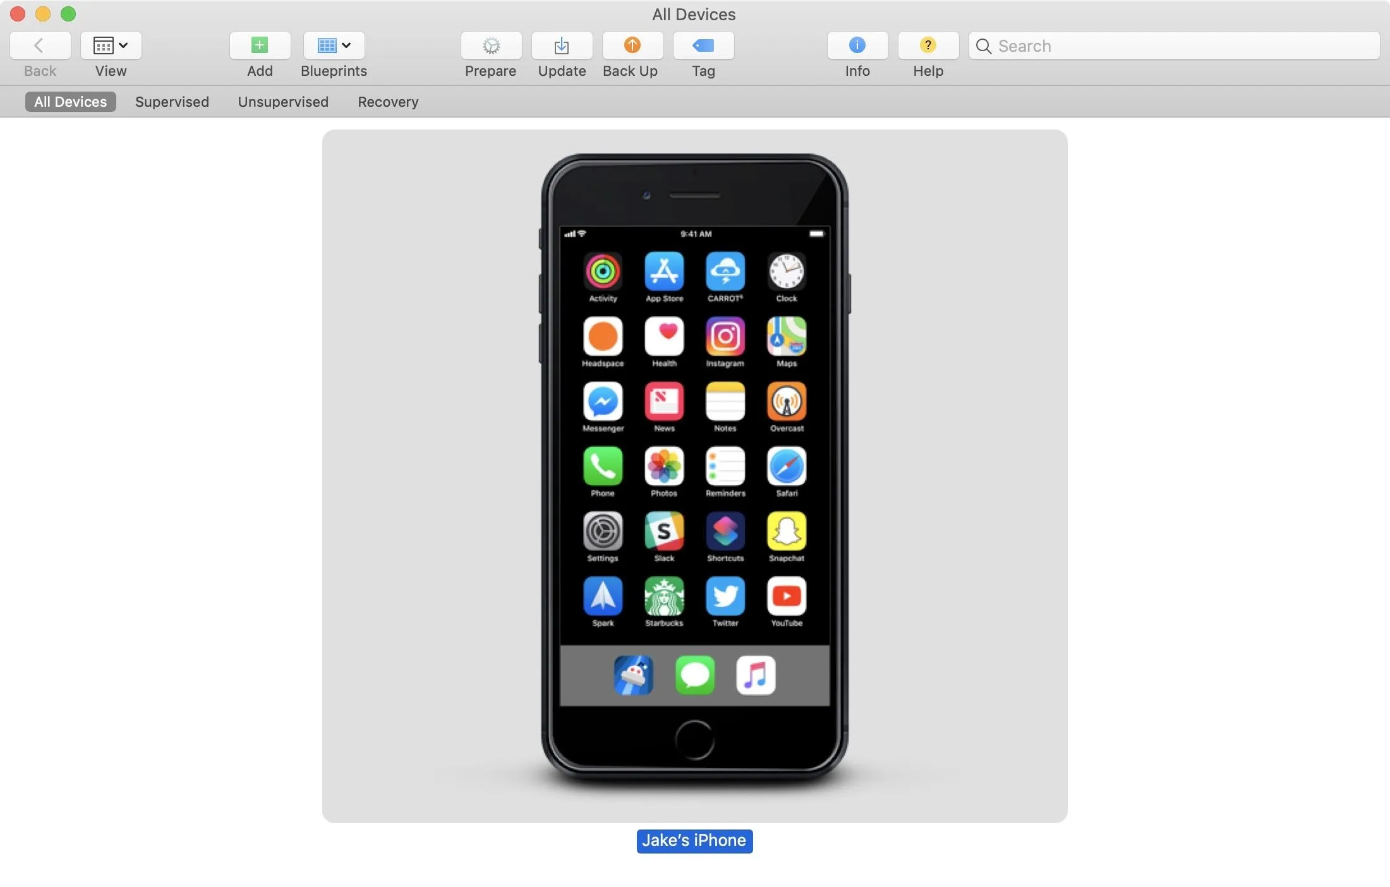The image size is (1390, 887).
Task: Select the Supervised tab
Action: [x=172, y=101]
